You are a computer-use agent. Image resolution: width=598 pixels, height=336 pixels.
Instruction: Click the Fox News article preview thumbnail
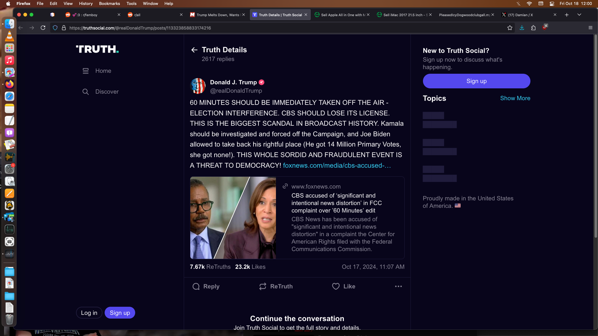[x=233, y=218]
